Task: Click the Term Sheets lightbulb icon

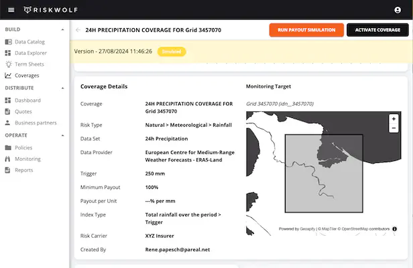Action: click(x=9, y=64)
